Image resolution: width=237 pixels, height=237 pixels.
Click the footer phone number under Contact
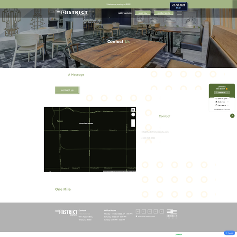click(84, 214)
